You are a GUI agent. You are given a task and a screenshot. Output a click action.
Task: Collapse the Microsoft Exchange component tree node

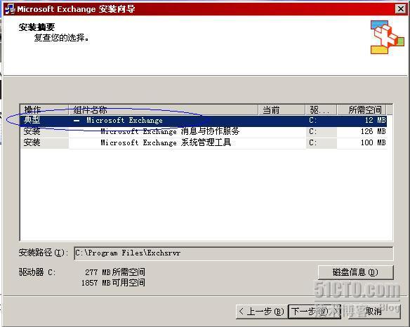pos(77,121)
